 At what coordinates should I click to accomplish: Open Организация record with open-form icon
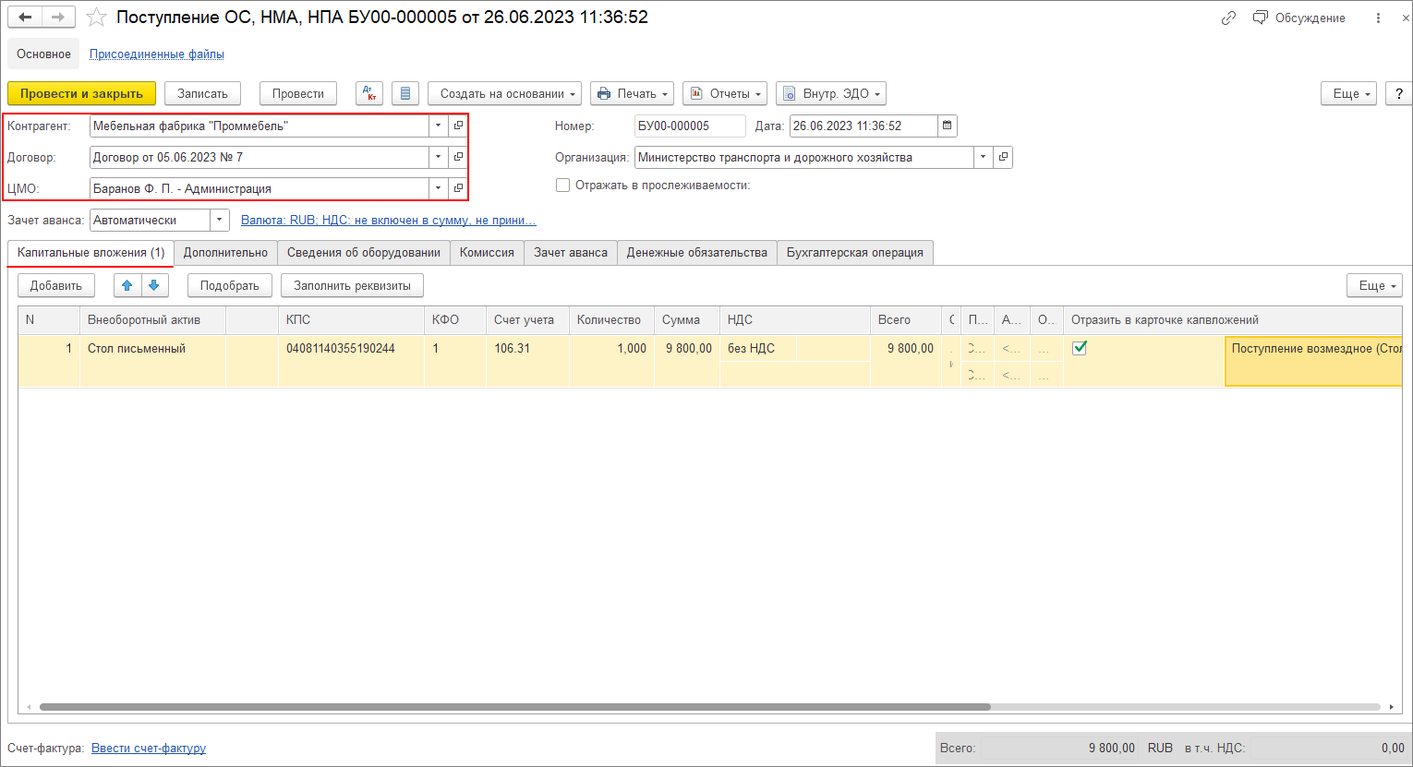[1003, 157]
